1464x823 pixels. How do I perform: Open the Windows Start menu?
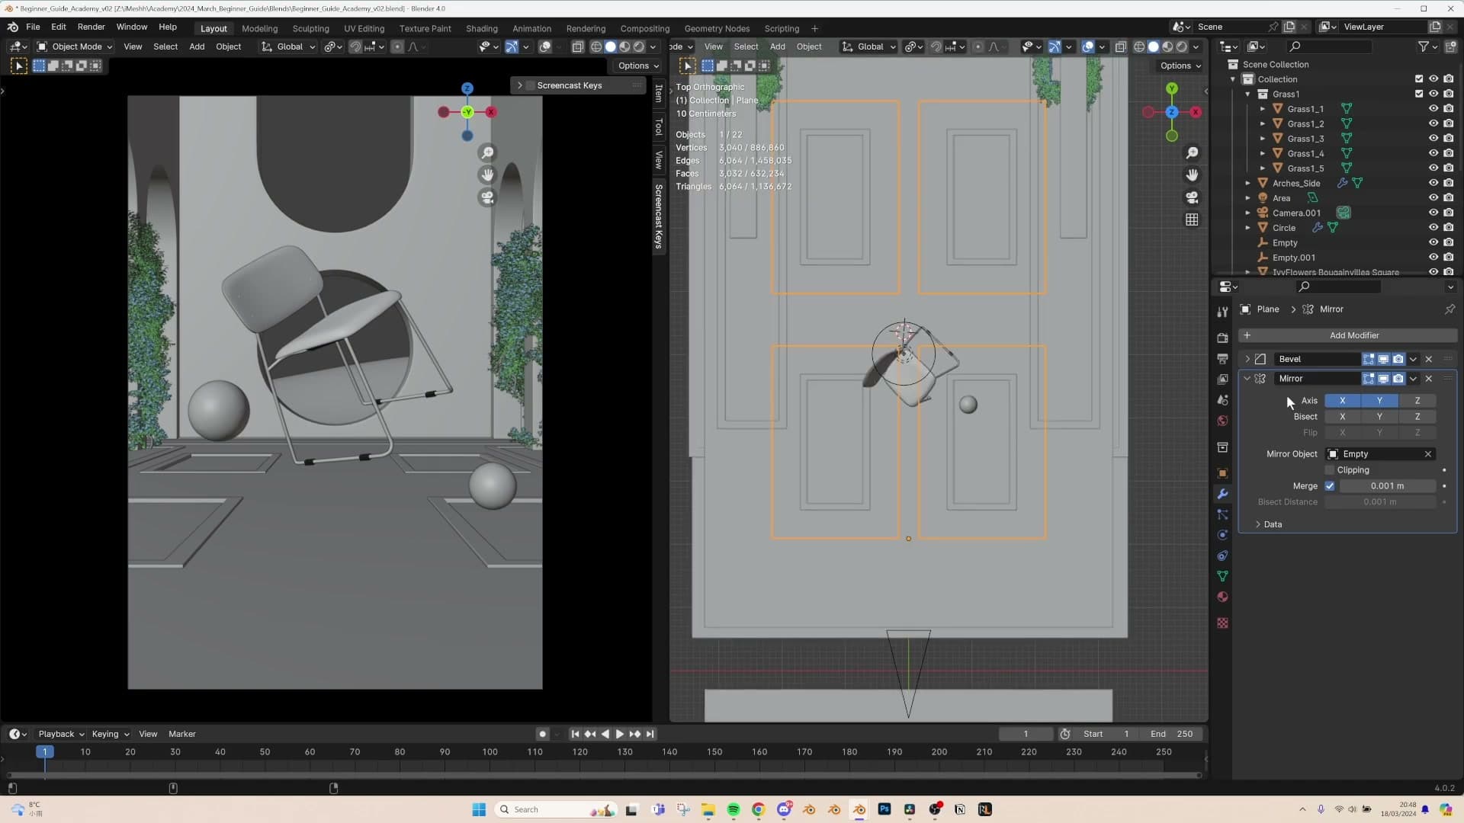tap(479, 810)
